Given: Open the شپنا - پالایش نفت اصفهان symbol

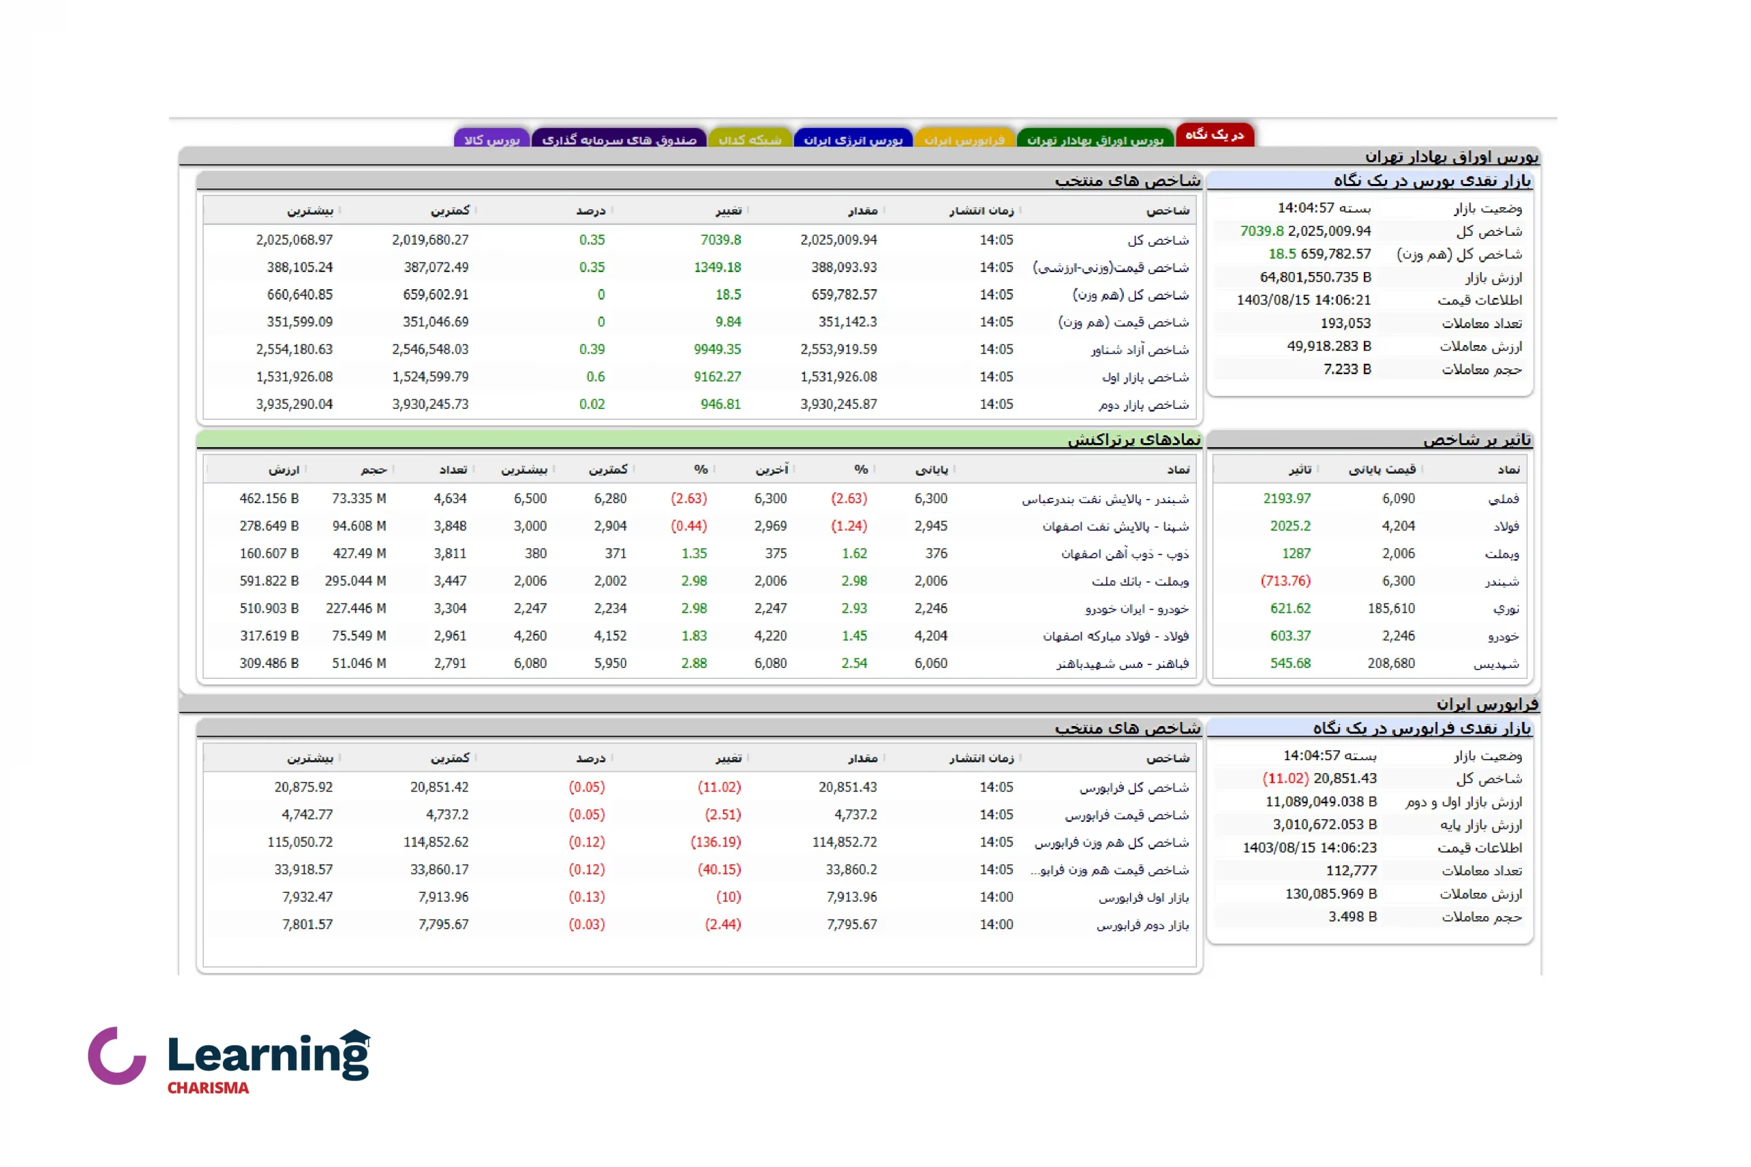Looking at the screenshot, I should tap(1115, 526).
